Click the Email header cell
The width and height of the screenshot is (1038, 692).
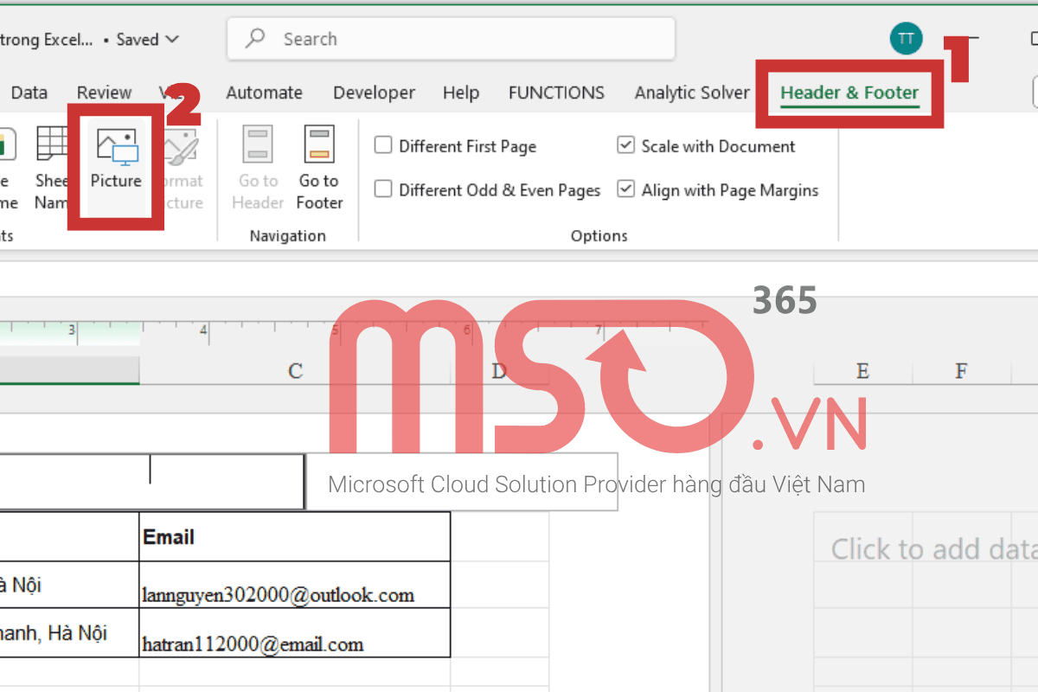[x=294, y=537]
